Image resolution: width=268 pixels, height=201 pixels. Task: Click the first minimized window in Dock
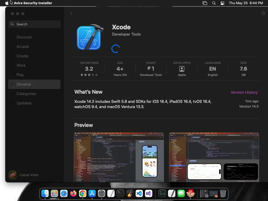coord(204,193)
